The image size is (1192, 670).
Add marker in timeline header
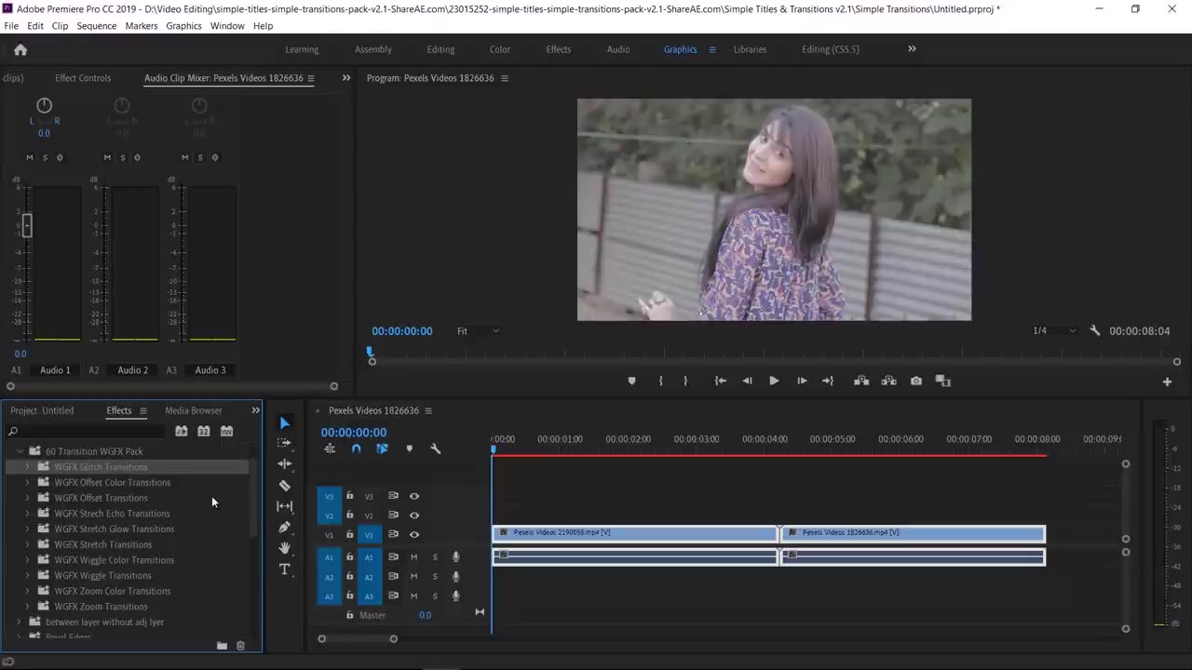409,449
